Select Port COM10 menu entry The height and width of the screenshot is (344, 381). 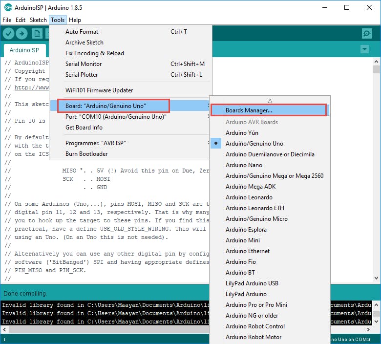(116, 117)
